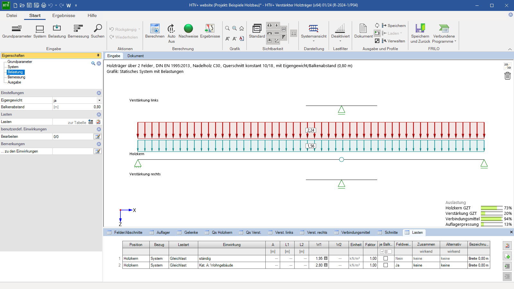514x289 pixels.
Task: Open the Verbindungsmittel table tab
Action: click(352, 232)
